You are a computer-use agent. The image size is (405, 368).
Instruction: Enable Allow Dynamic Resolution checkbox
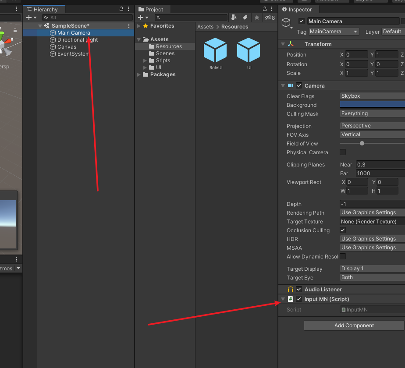pyautogui.click(x=343, y=256)
